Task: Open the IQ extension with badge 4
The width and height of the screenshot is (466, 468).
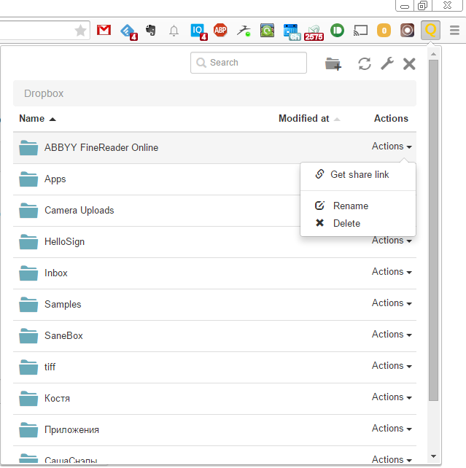Action: click(x=198, y=31)
